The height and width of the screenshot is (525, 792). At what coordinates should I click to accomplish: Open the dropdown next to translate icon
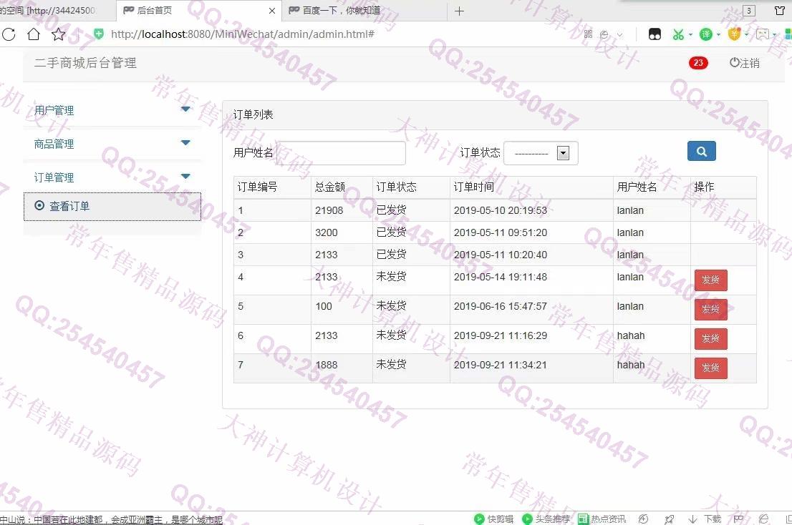click(x=718, y=35)
